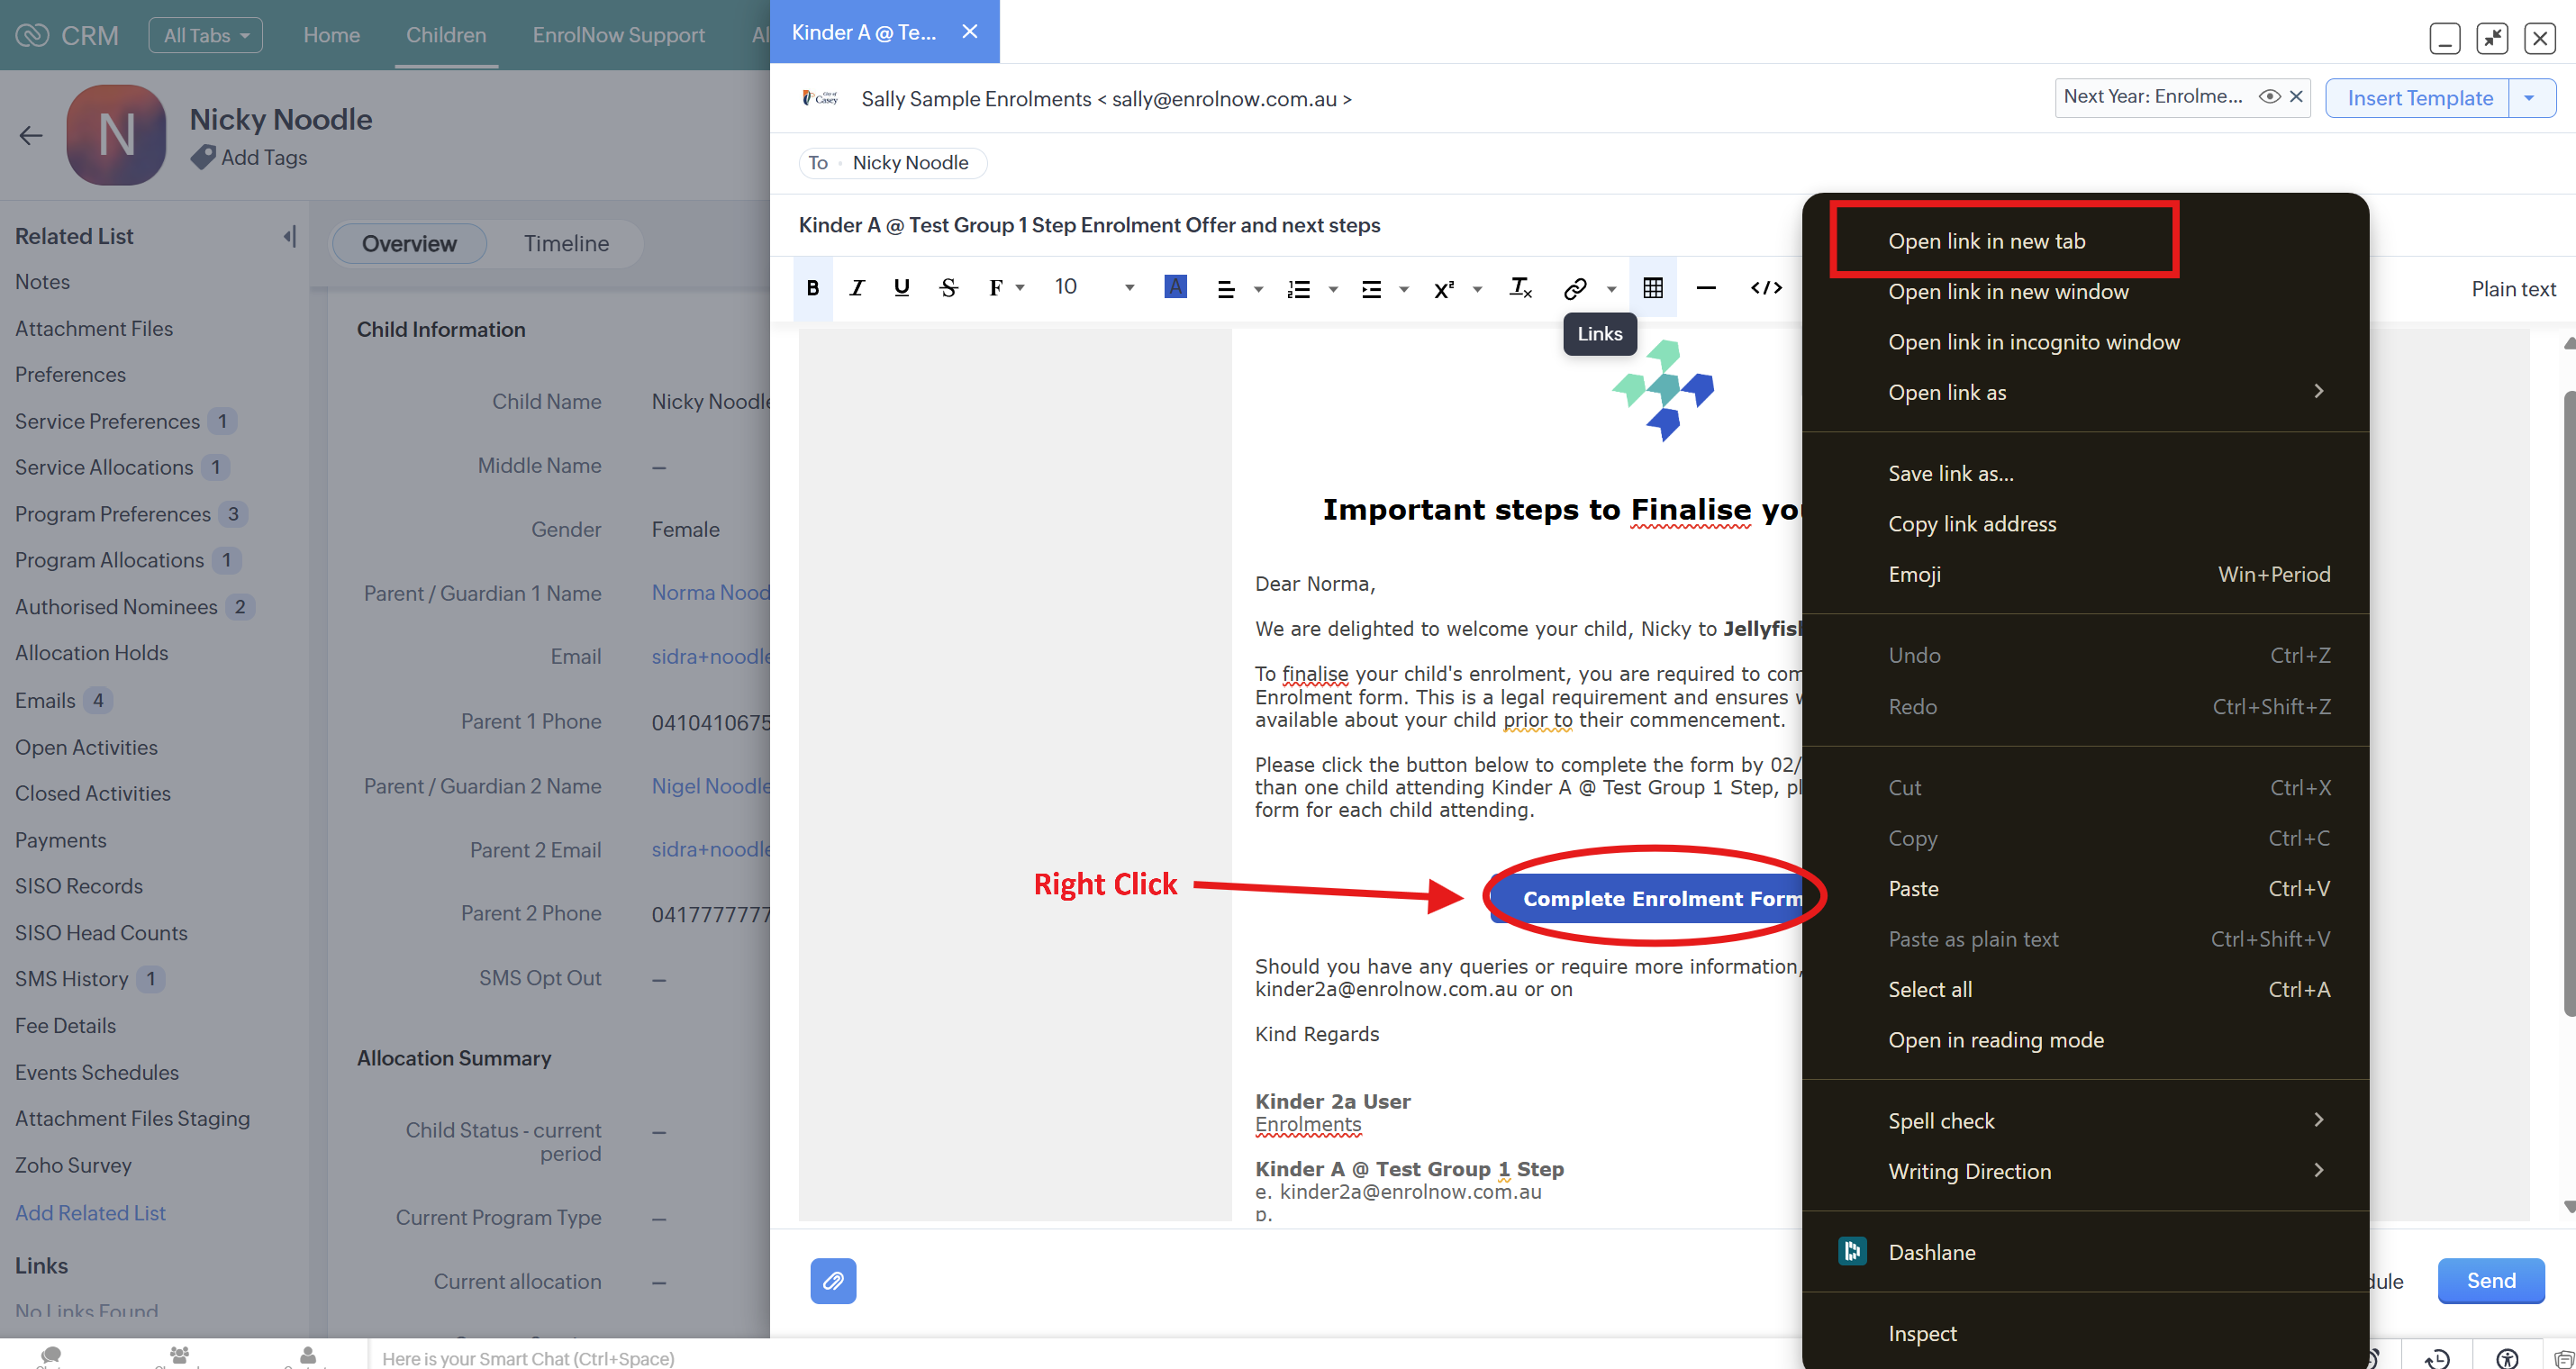Switch to the Timeline tab
The width and height of the screenshot is (2576, 1369).
[566, 243]
